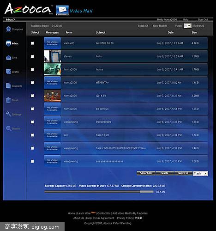This screenshot has width=216, height=231.
Task: Click Sign Out in top bar
Action: click(203, 19)
